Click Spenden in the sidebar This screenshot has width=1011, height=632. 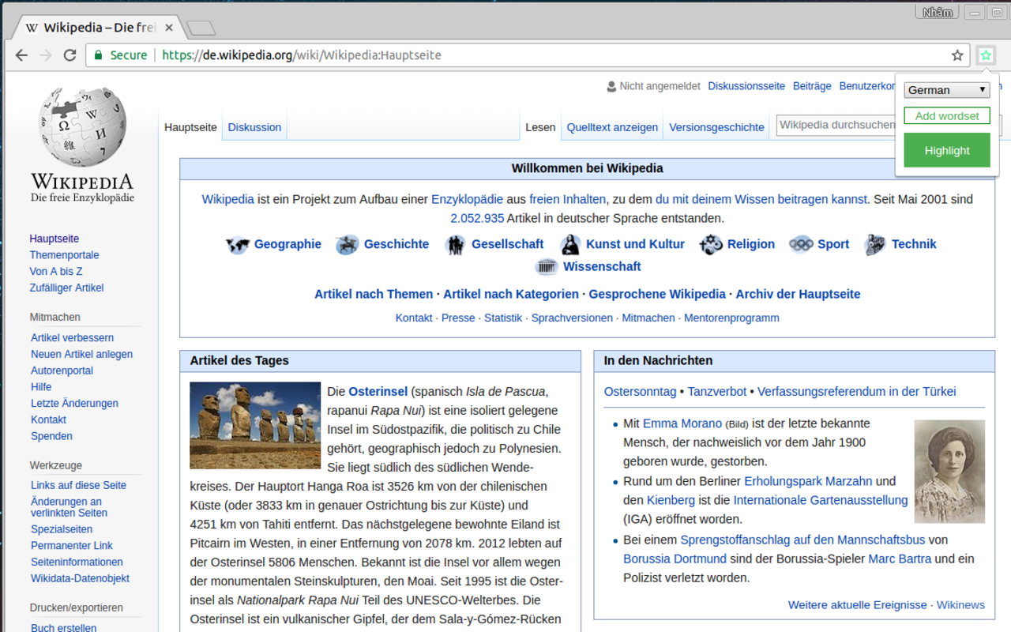[x=51, y=436]
